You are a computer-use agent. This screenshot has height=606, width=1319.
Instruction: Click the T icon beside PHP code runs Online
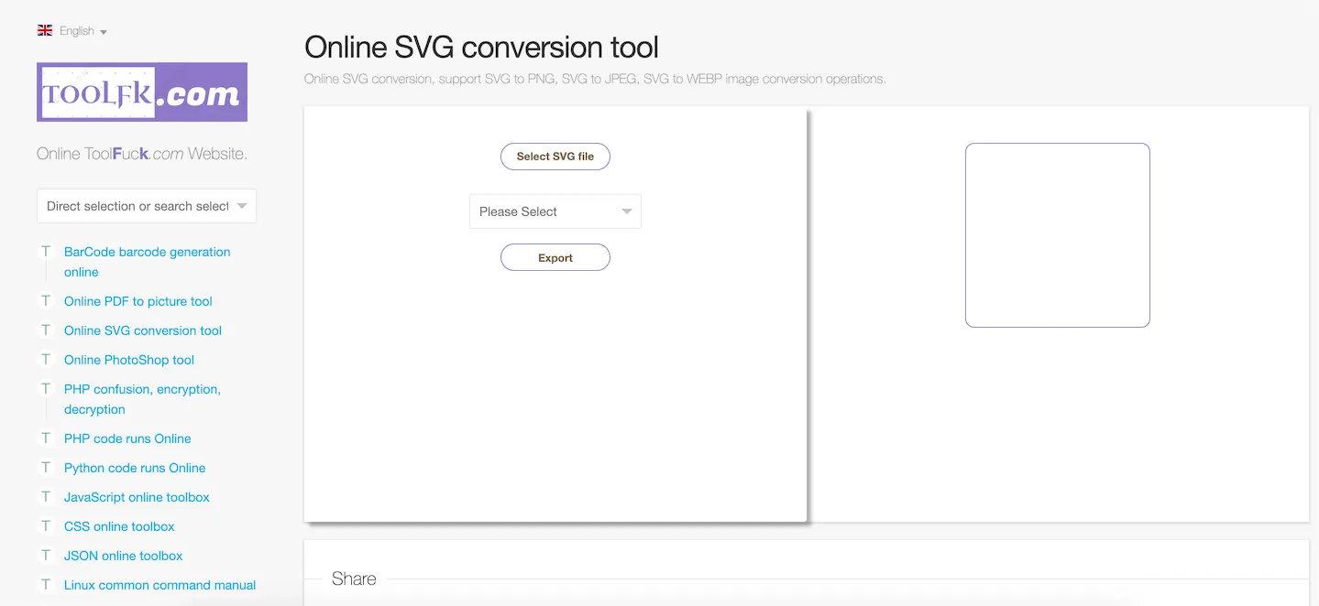tap(46, 438)
